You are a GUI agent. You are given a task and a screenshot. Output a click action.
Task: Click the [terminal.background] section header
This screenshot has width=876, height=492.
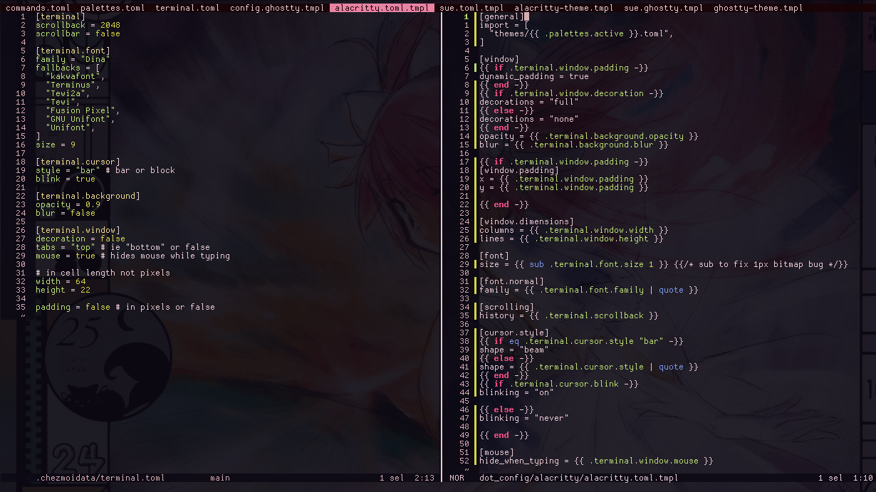tap(88, 196)
